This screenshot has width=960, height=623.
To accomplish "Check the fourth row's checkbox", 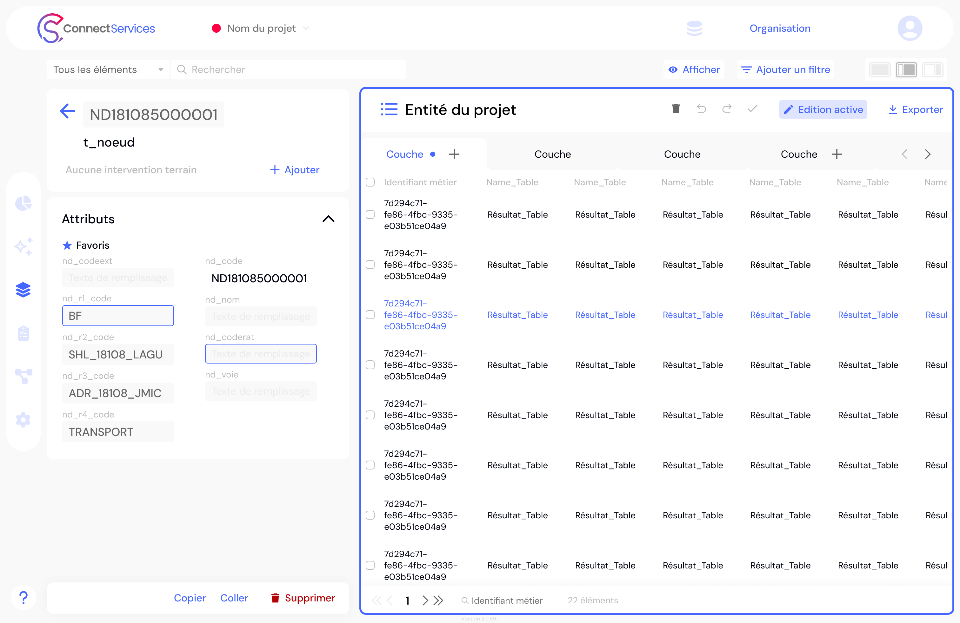I will click(x=370, y=365).
